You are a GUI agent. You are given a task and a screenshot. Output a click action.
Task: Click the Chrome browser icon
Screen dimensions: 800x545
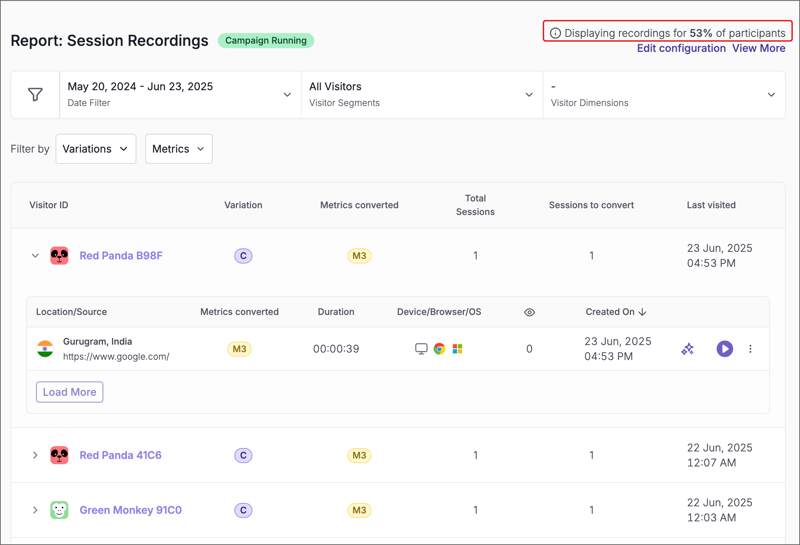(x=439, y=349)
